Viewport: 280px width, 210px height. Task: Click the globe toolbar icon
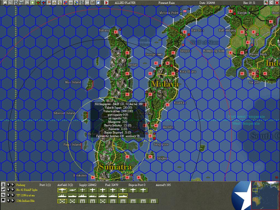coord(76,2)
